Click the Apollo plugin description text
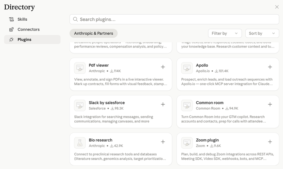283x169 pixels. (x=226, y=82)
